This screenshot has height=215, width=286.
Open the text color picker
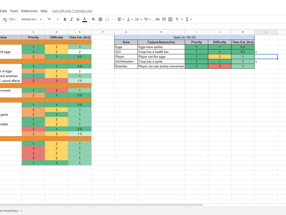point(84,19)
